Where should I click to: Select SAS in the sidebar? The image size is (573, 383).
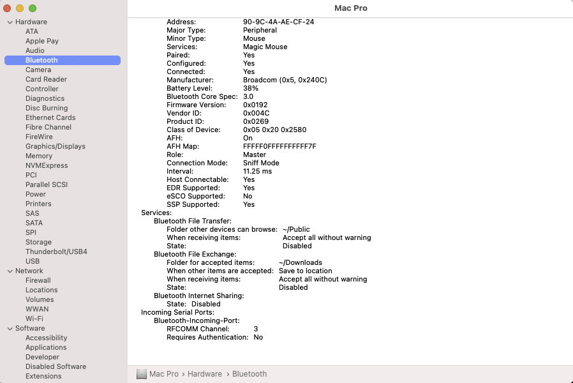tap(32, 213)
